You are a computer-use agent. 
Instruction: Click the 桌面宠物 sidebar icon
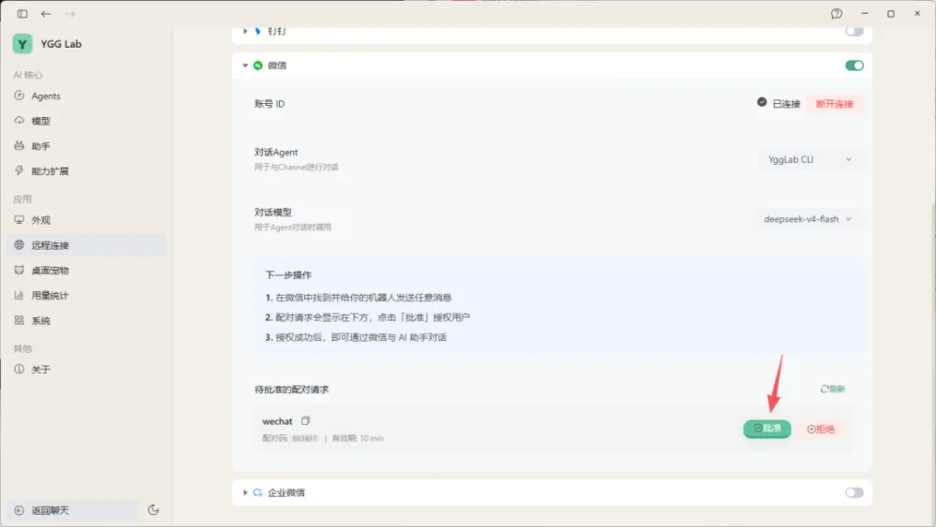pyautogui.click(x=19, y=270)
